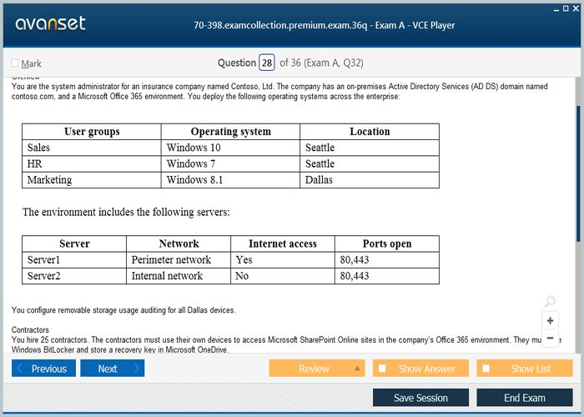The width and height of the screenshot is (584, 417).
Task: Click the 'of 36 (Exam A, Q32)' label
Action: [x=321, y=63]
